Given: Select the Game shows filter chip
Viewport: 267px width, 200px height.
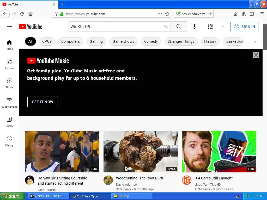Looking at the screenshot, I should [x=123, y=41].
